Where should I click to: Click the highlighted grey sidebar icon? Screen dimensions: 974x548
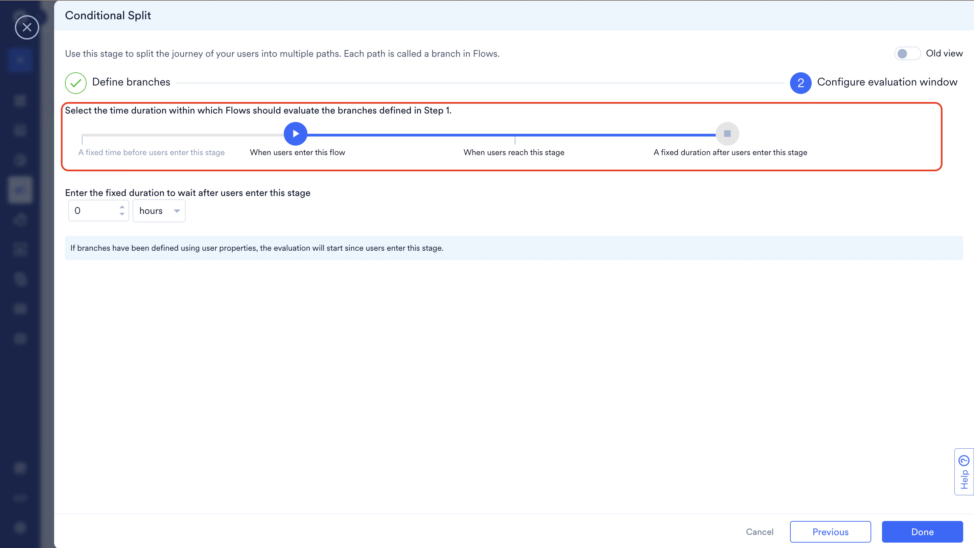coord(20,190)
